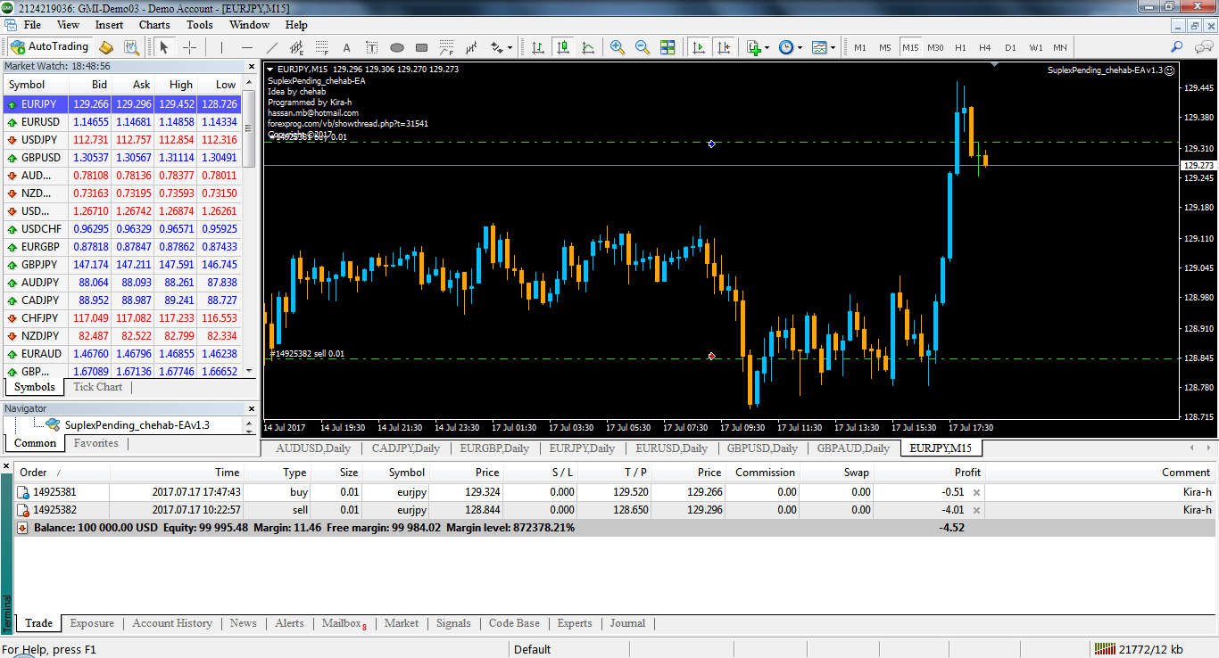Image resolution: width=1219 pixels, height=658 pixels.
Task: Enable the chart auto scroll toggle
Action: (699, 47)
